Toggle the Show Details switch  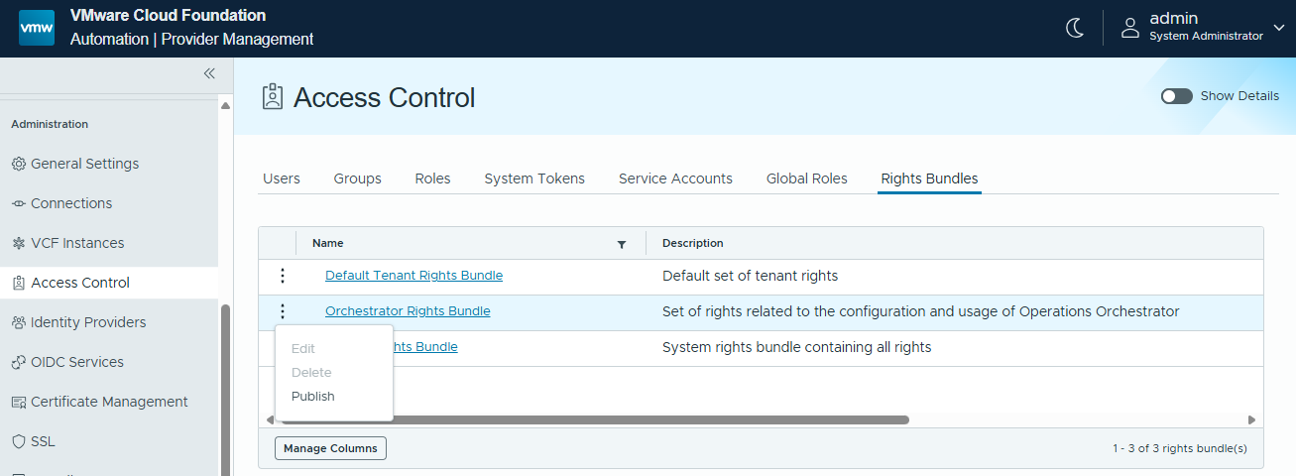click(x=1177, y=96)
